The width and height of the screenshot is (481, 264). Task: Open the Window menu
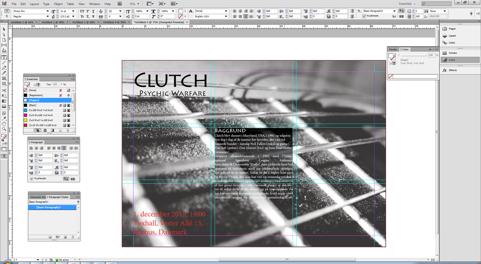[x=95, y=4]
